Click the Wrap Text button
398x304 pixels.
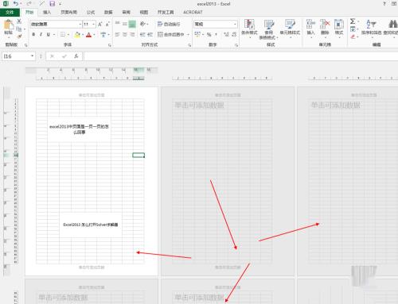point(169,25)
